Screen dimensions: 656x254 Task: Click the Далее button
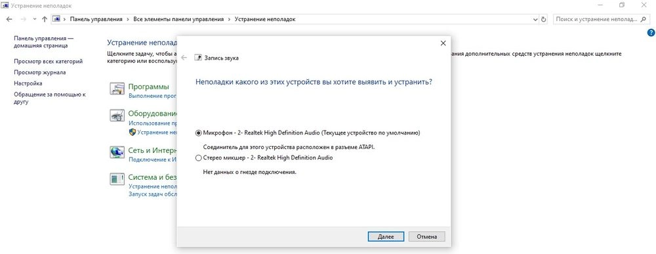(x=386, y=236)
